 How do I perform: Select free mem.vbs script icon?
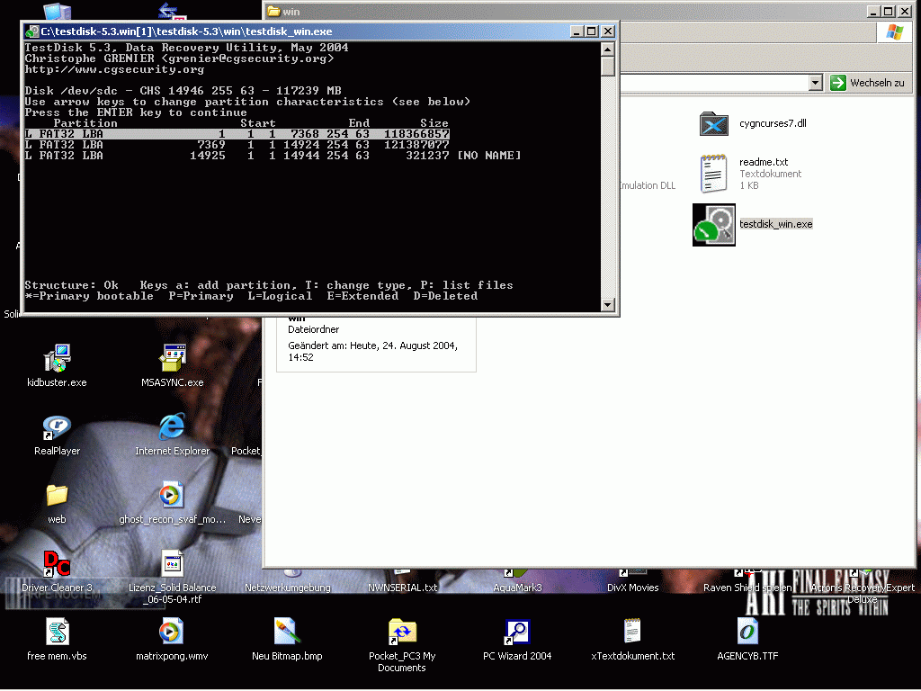[57, 633]
